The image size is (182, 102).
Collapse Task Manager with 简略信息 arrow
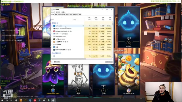pos(52,62)
